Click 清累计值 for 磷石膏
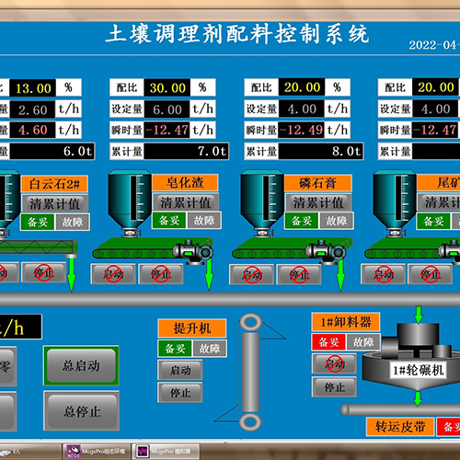Viewport: 460px width, 460px height. coord(318,202)
